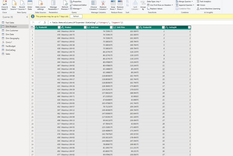Click cell Maximus UM-75
The height and width of the screenshot is (156, 233).
click(x=74, y=35)
